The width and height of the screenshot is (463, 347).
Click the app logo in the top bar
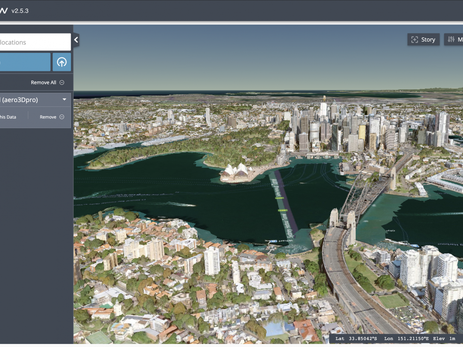point(5,11)
